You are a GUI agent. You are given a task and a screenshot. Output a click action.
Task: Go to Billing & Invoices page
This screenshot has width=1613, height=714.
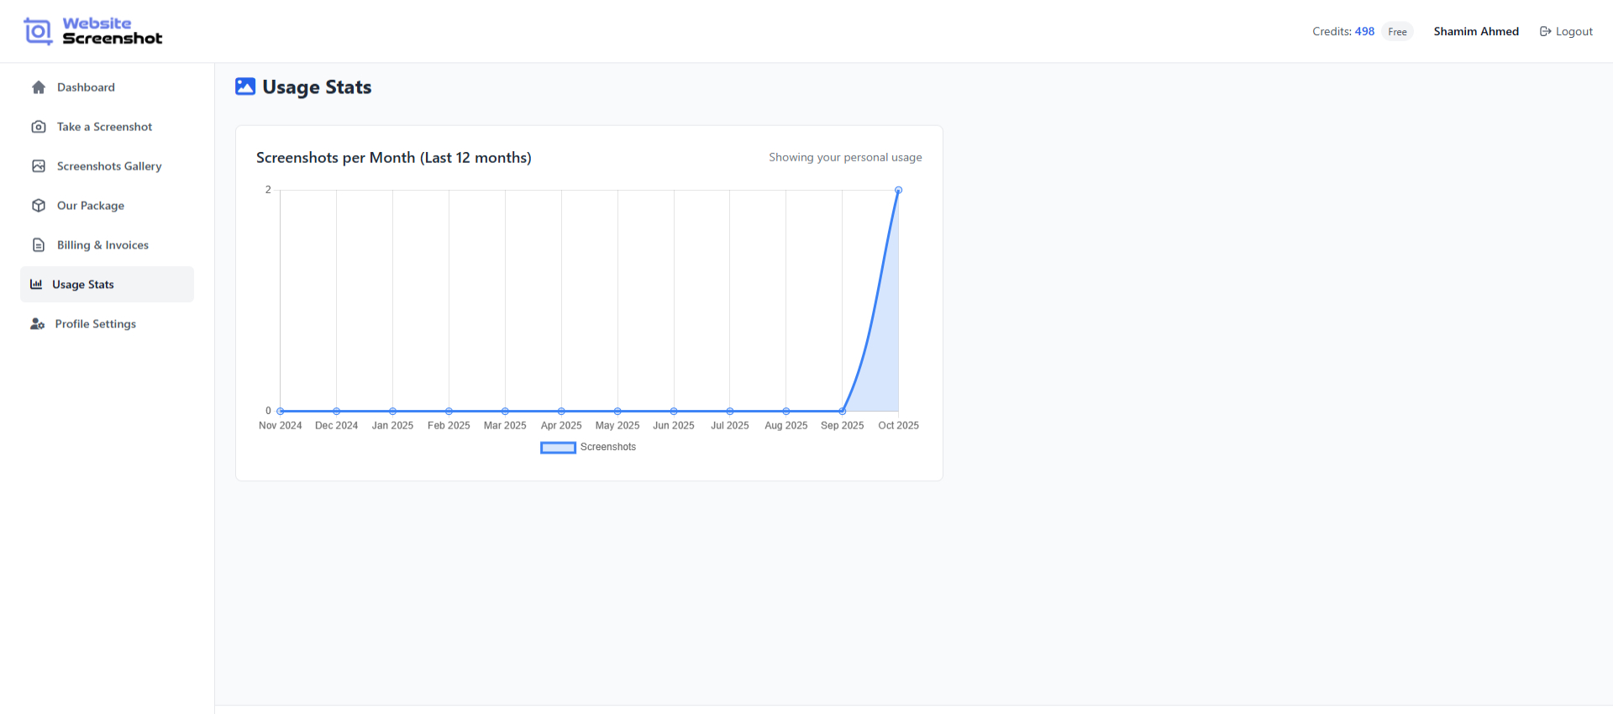point(102,245)
